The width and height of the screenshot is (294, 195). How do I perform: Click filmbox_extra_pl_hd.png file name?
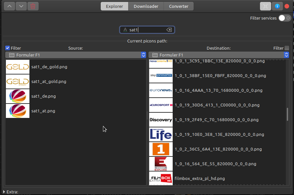click(200, 179)
